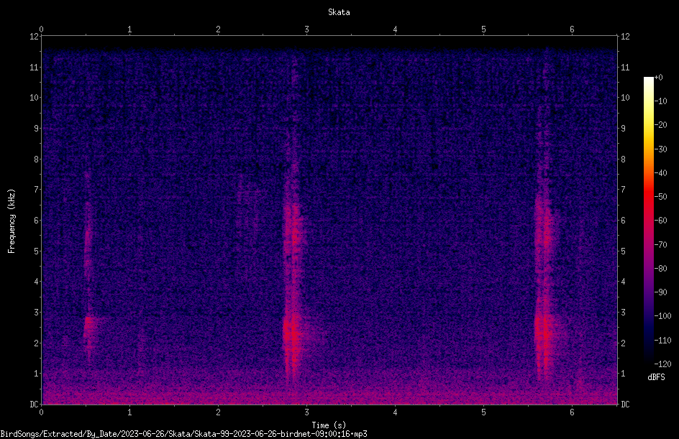This screenshot has width=679, height=439.
Task: Click the "DC" tick on left frequency axis
Action: click(34, 405)
